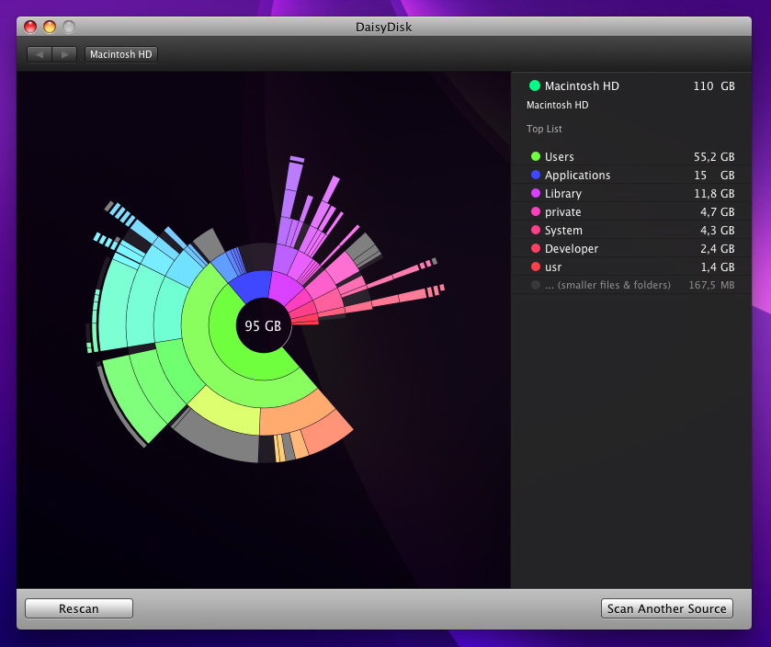Click the blue Applications segment in chart
The image size is (771, 647).
click(252, 285)
